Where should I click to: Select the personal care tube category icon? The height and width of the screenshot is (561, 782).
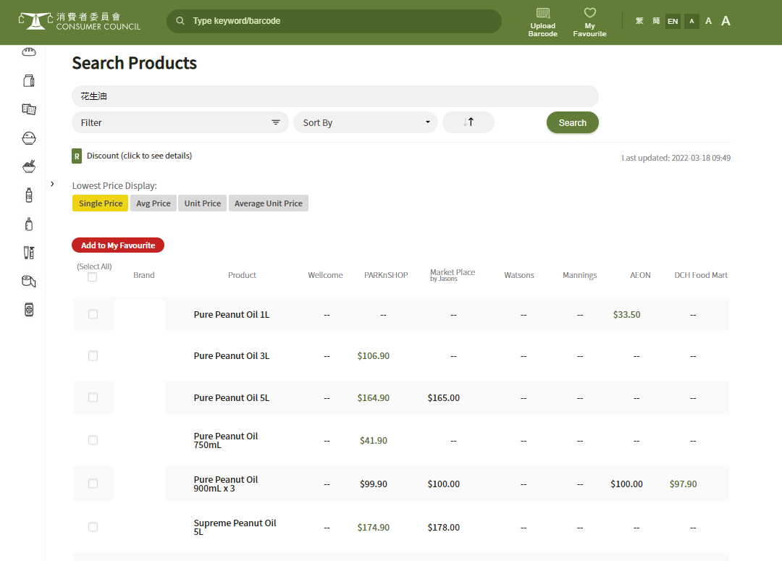click(x=29, y=253)
